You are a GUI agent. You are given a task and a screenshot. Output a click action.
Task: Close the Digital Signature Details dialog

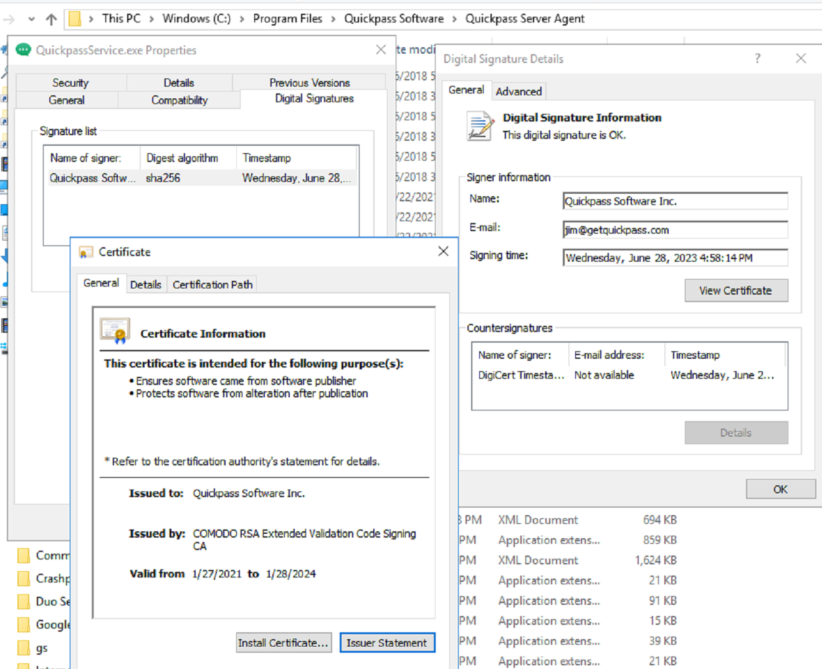[801, 59]
